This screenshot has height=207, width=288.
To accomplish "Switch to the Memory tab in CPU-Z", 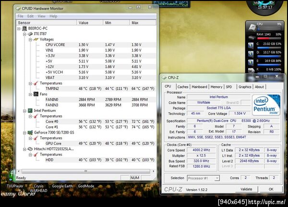I will tap(216, 87).
